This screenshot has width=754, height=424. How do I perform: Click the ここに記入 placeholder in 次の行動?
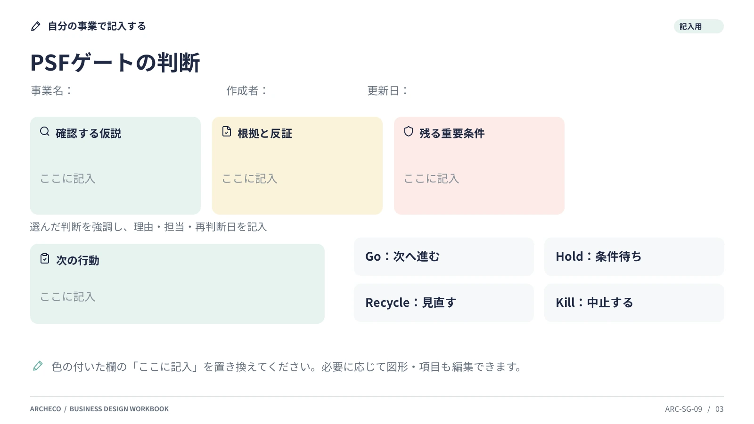point(68,296)
